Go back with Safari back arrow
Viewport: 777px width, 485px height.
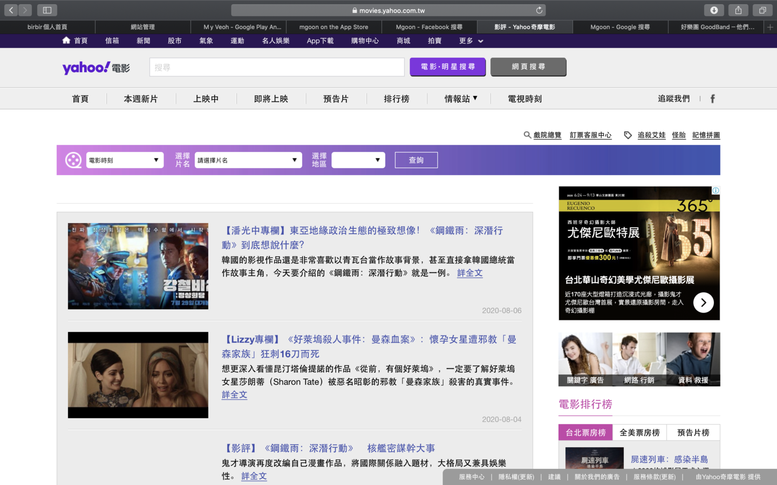click(11, 10)
